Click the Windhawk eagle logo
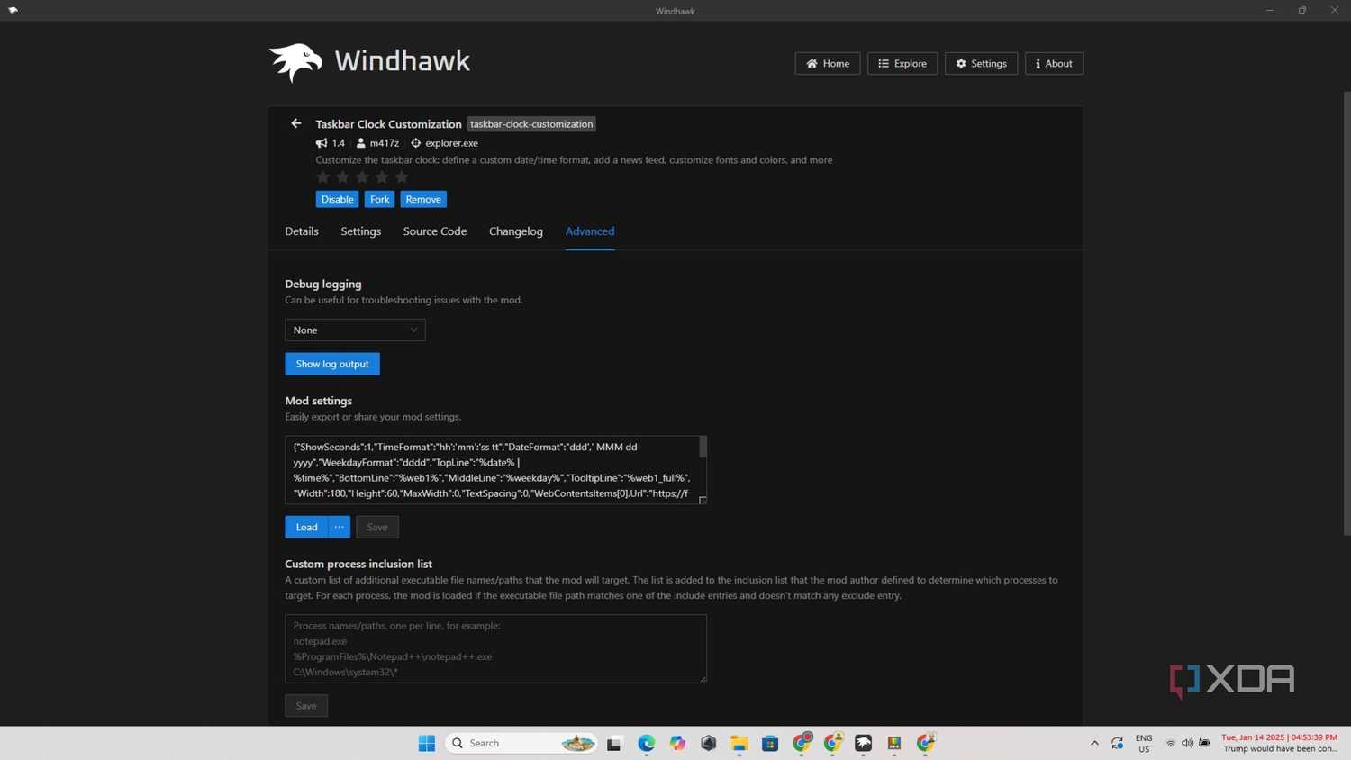Screen dimensions: 1351x760 point(295,62)
